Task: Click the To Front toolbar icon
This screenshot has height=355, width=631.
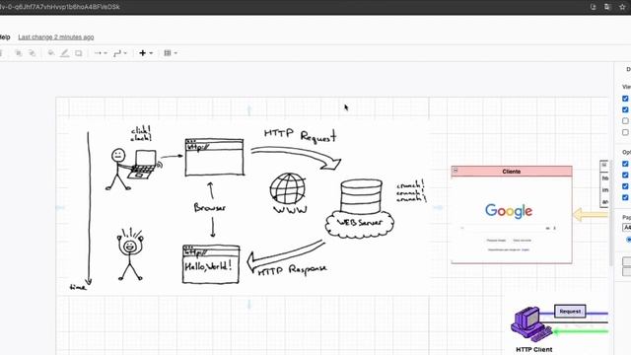Action: pos(19,53)
